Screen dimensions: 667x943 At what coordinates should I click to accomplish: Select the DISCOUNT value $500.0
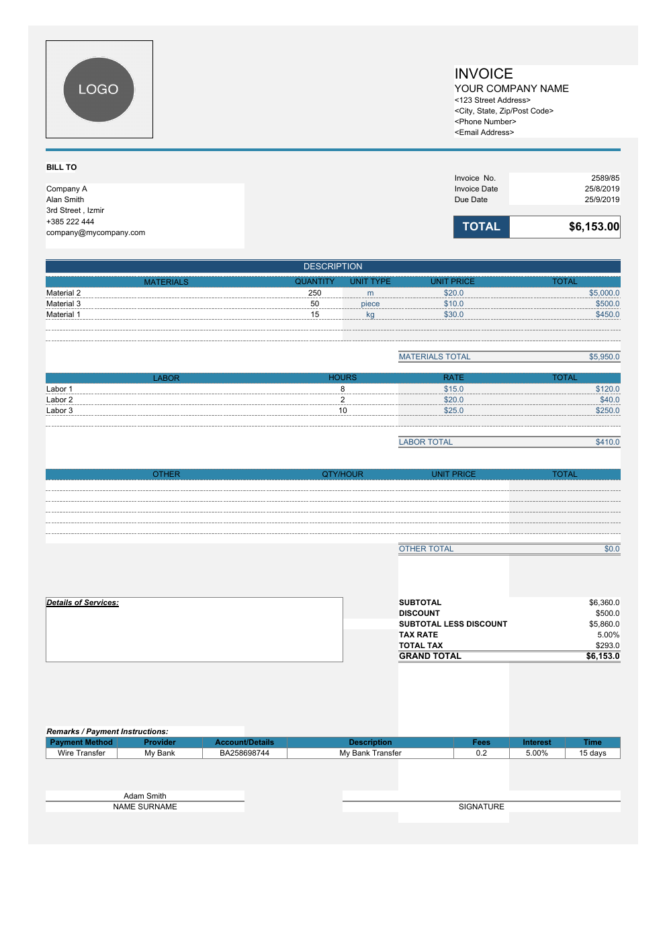pyautogui.click(x=607, y=613)
